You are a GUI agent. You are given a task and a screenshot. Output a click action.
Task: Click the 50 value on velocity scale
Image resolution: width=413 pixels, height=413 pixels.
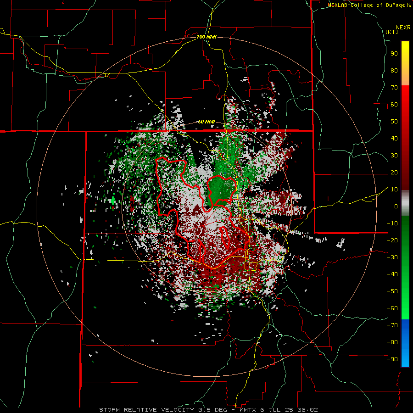coord(394,122)
